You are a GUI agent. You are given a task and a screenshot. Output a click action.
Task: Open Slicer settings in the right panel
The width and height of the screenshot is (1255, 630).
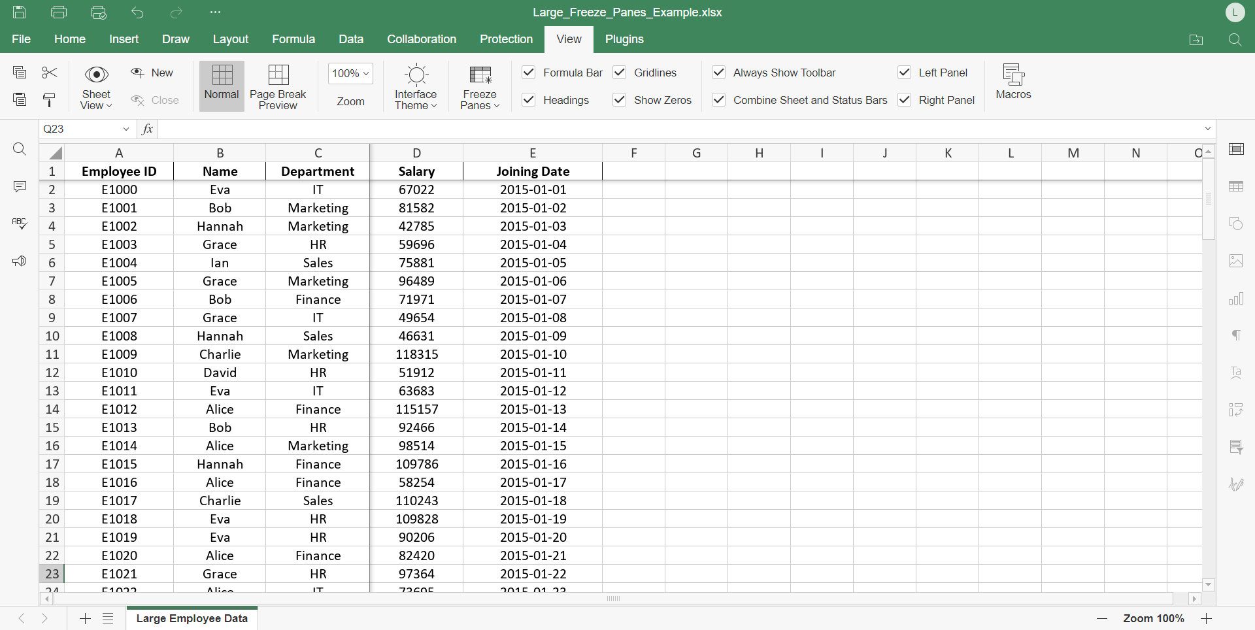[x=1237, y=447]
